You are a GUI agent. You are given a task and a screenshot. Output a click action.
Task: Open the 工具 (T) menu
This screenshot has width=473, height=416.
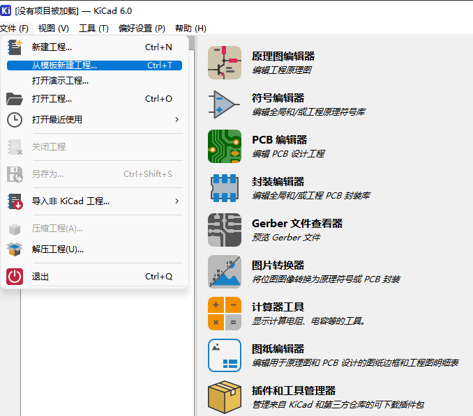(x=93, y=29)
